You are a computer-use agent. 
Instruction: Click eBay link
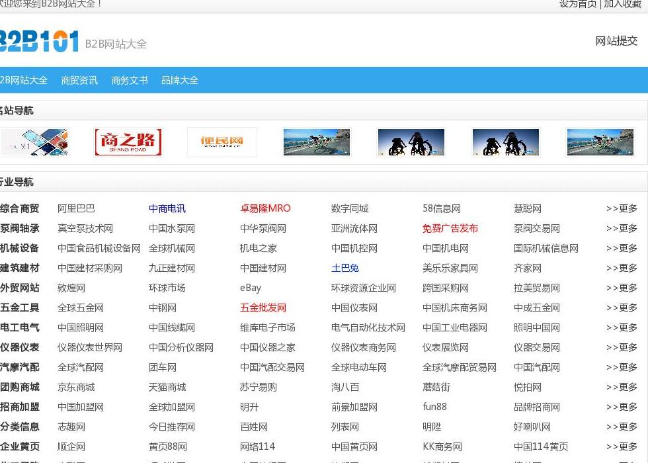[x=251, y=288]
